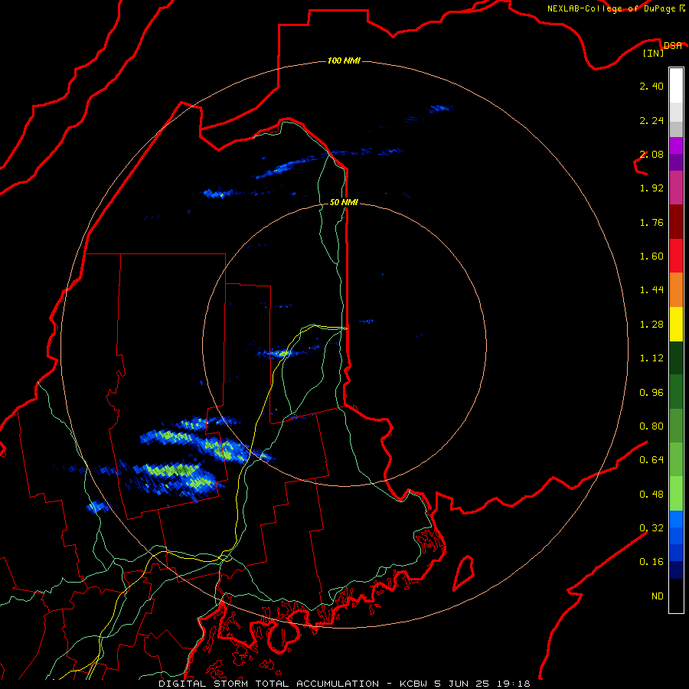Pick the pink swatch beside 1.92
This screenshot has width=689, height=689.
(x=676, y=188)
